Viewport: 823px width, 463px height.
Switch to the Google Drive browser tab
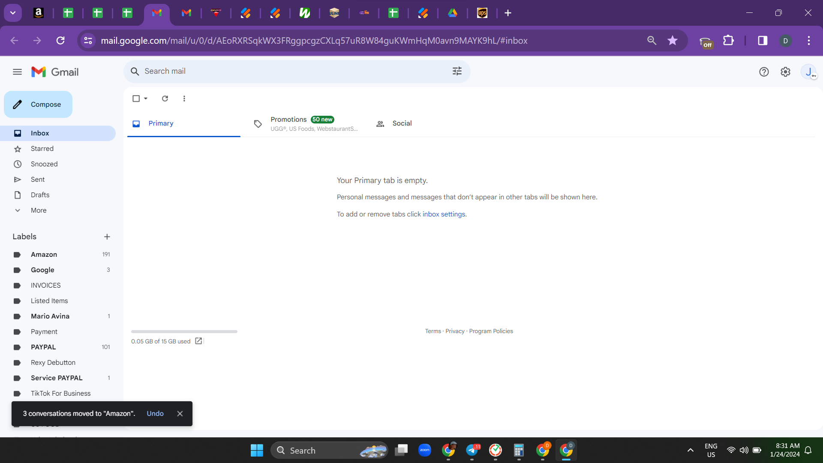click(x=453, y=13)
